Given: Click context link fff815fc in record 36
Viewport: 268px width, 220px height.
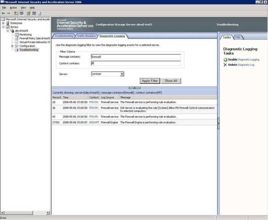Looking at the screenshot, I should pos(93,108).
